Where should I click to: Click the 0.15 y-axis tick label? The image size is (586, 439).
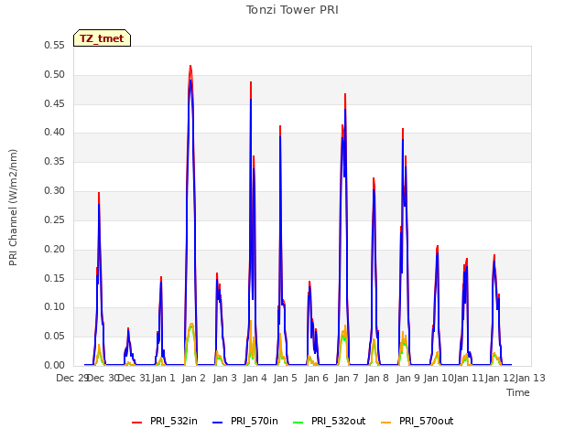tap(54, 278)
